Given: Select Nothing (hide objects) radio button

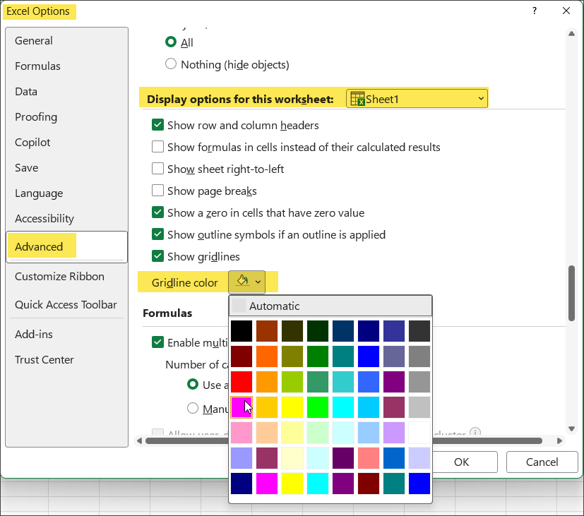Looking at the screenshot, I should click(171, 64).
